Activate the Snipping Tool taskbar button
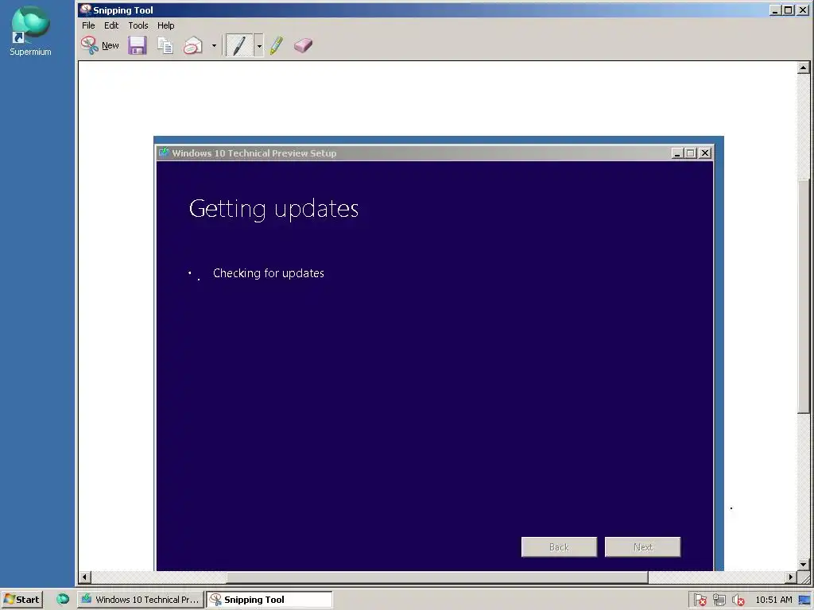 (269, 600)
